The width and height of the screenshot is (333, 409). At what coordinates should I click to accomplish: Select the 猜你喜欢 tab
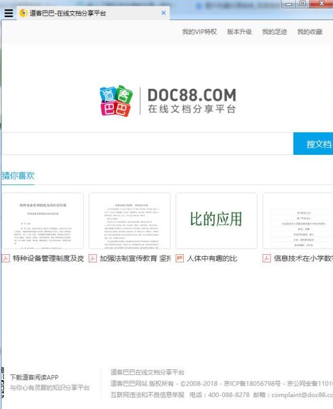pos(18,176)
